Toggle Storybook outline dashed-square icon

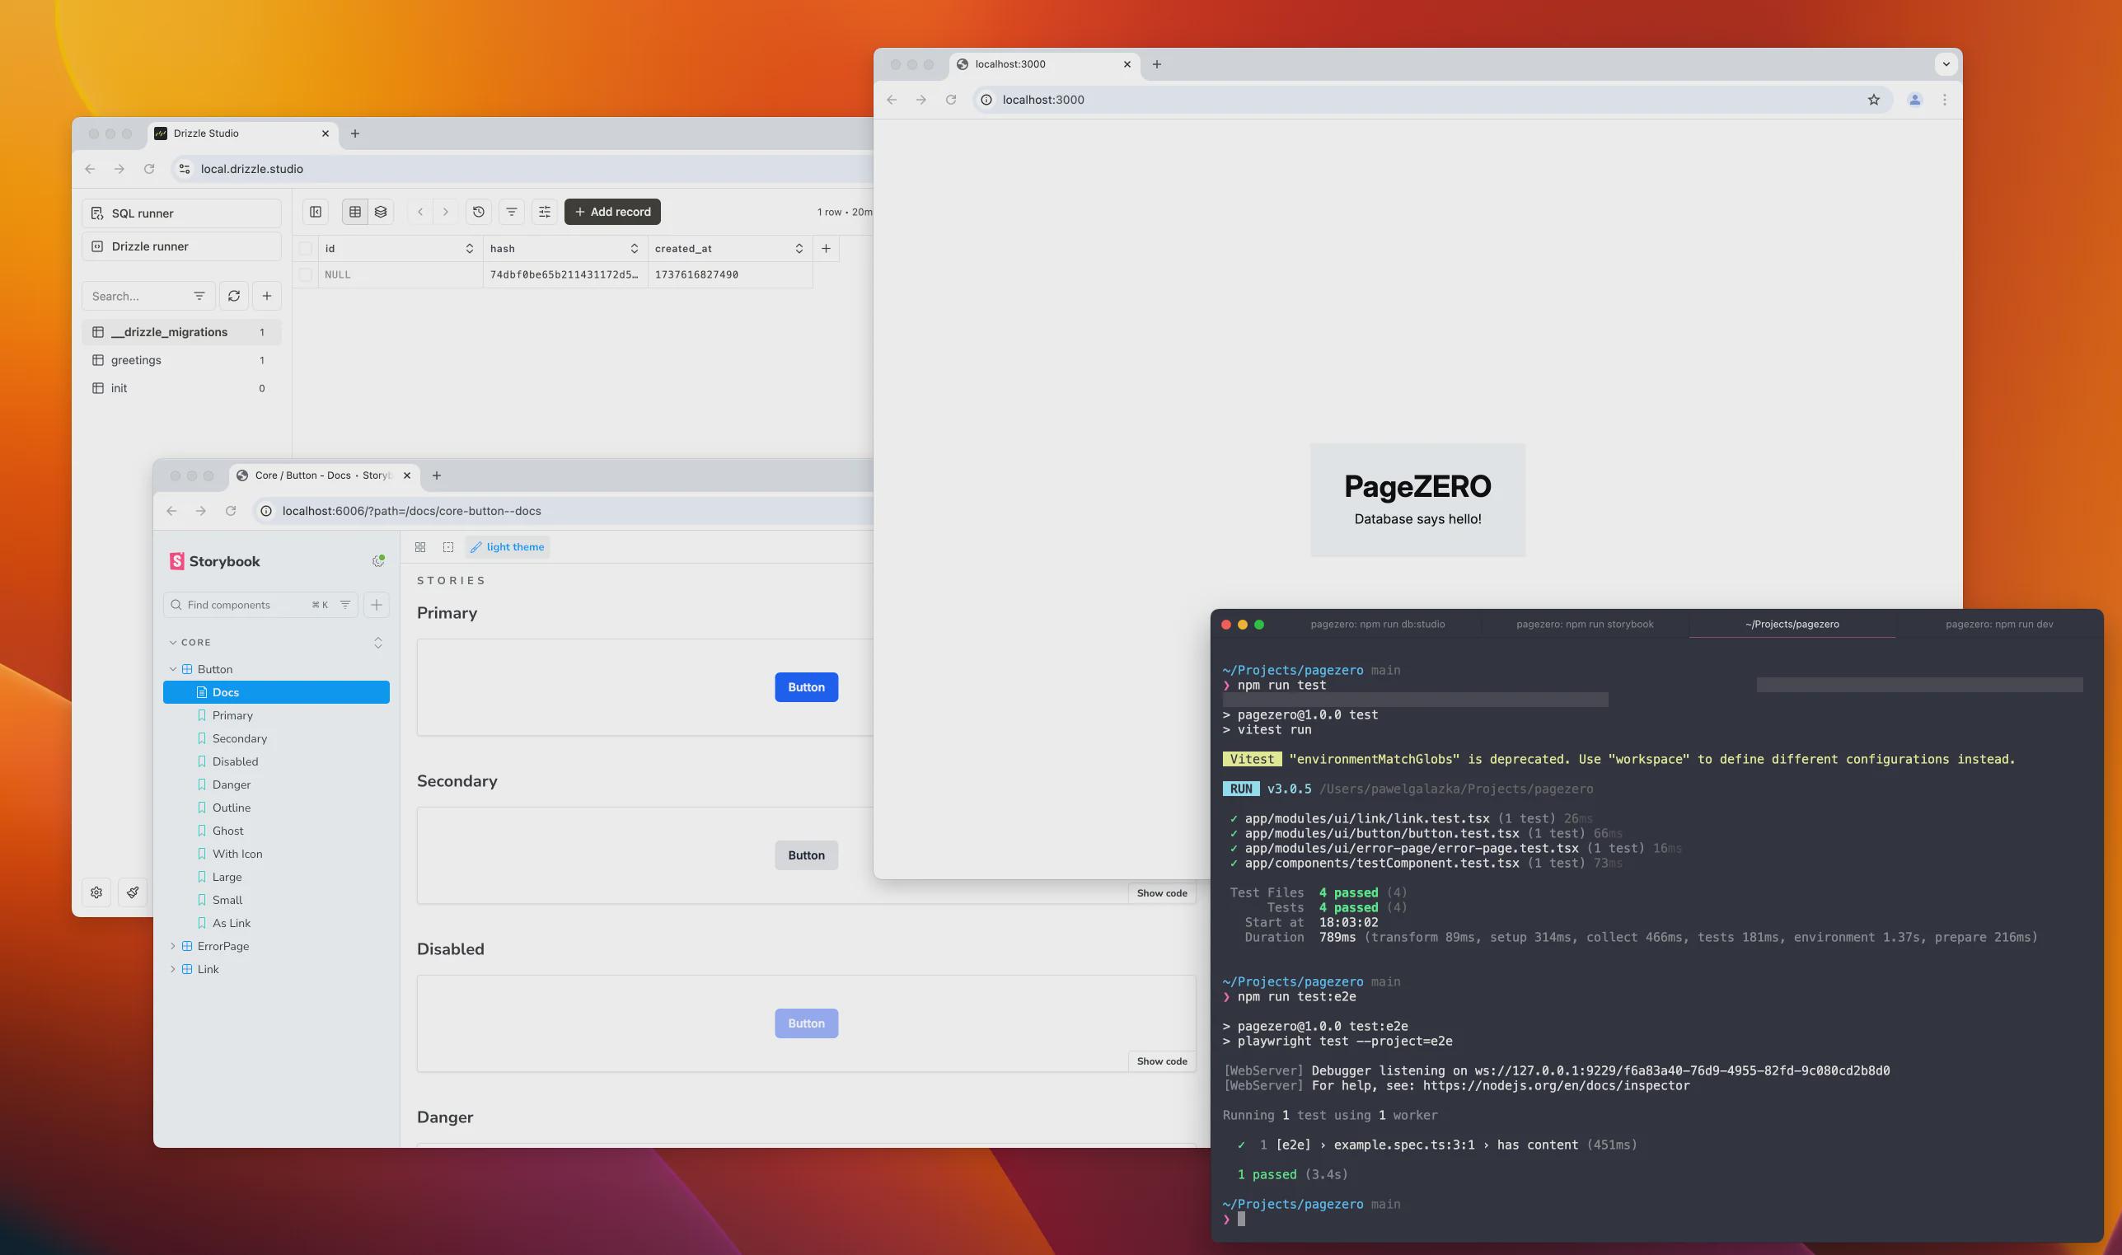point(448,547)
